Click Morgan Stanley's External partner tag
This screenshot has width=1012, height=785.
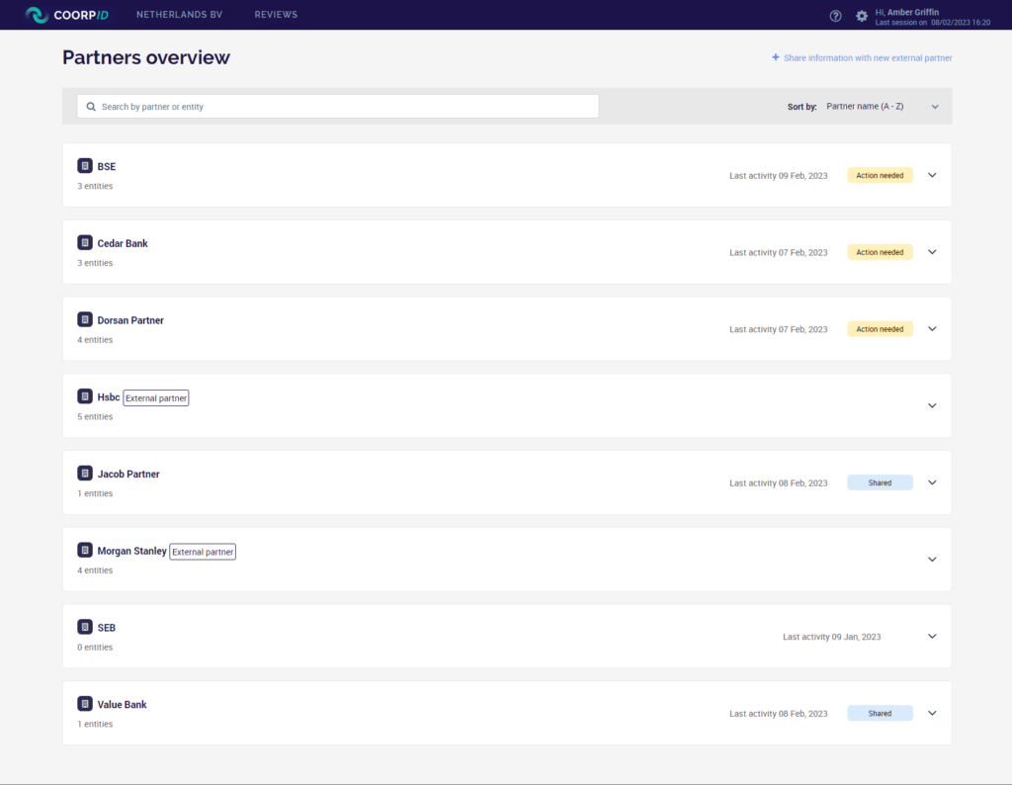pyautogui.click(x=203, y=552)
